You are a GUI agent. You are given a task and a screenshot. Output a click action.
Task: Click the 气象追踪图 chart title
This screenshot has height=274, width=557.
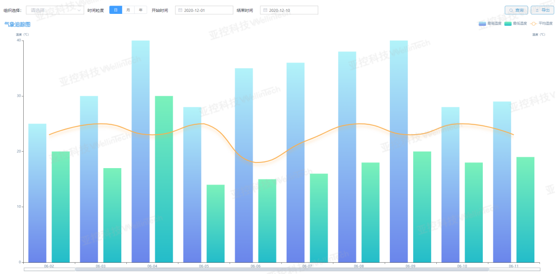click(17, 25)
